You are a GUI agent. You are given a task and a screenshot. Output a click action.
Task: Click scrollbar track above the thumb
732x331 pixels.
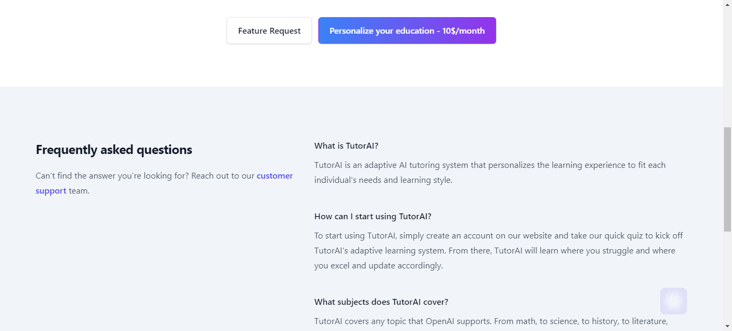[x=727, y=68]
